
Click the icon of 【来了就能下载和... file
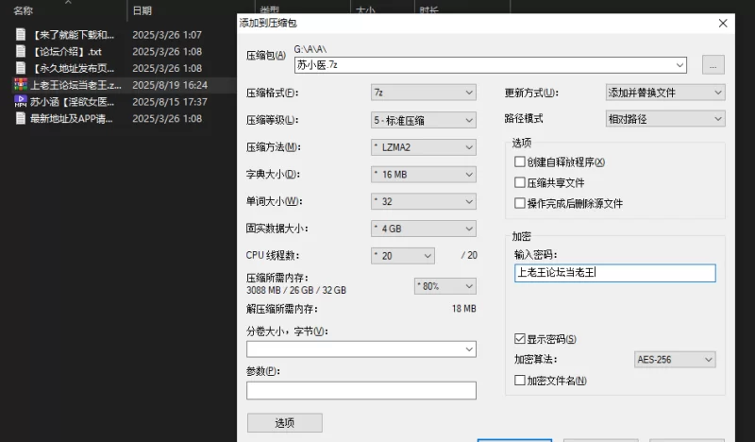coord(20,34)
